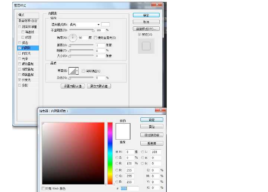Click the vertical rainbow hue slider

110,152
